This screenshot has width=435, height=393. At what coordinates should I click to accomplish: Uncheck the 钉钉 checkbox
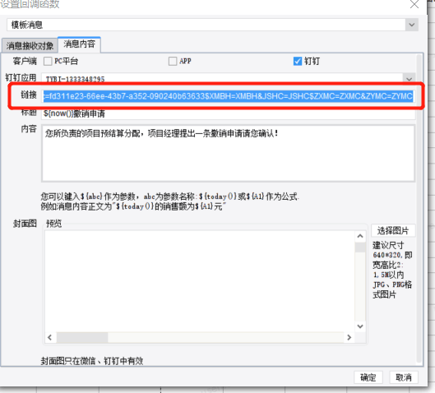coord(298,61)
